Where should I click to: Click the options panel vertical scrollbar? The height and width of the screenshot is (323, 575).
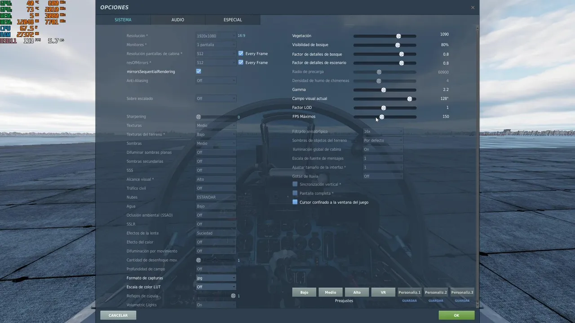pos(478,166)
